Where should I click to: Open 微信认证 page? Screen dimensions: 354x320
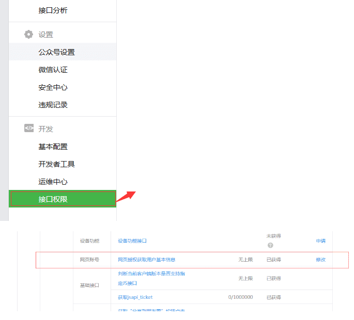(53, 70)
